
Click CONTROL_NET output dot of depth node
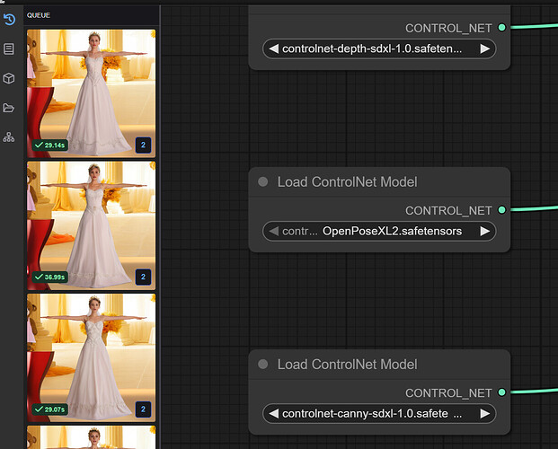(x=501, y=28)
